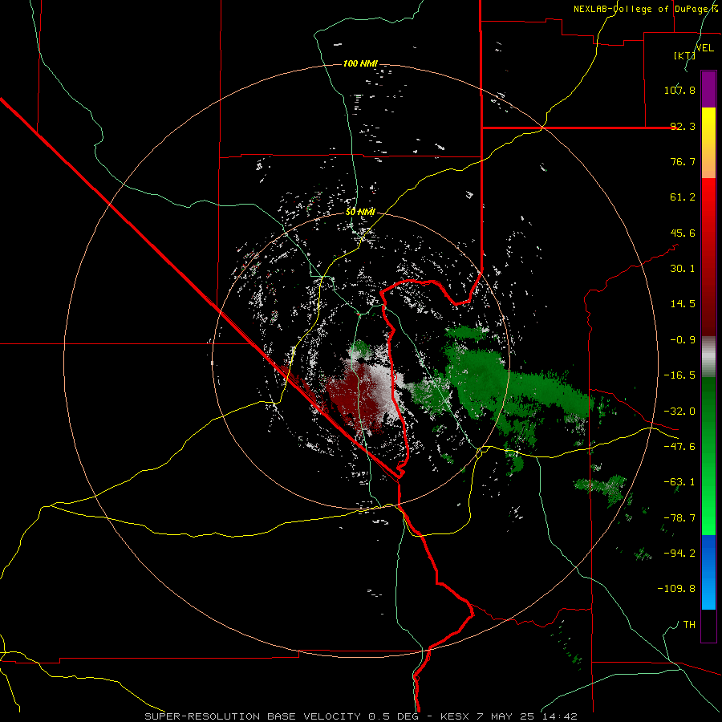Click the yellow-orange segment of the color bar
This screenshot has height=722, width=722.
coord(708,143)
